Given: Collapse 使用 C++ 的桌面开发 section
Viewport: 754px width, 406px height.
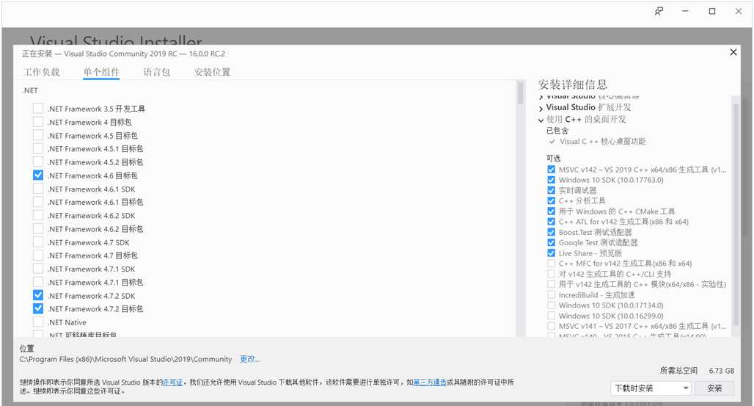Looking at the screenshot, I should (x=541, y=120).
